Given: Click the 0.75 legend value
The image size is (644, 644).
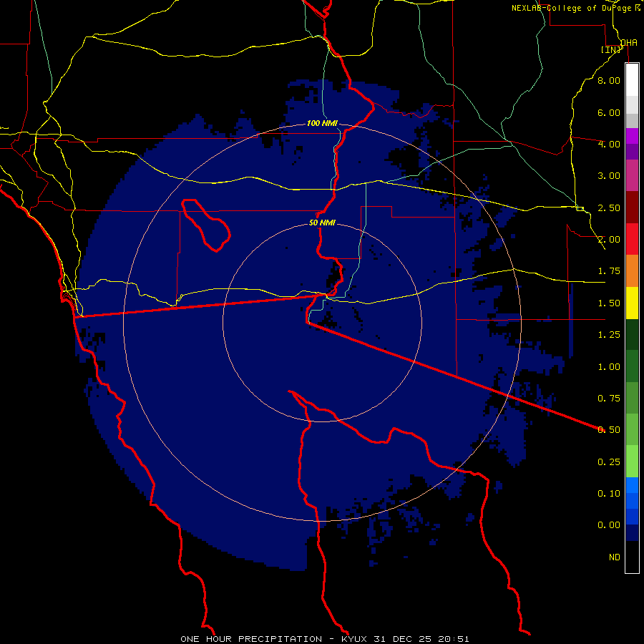Looking at the screenshot, I should 609,399.
